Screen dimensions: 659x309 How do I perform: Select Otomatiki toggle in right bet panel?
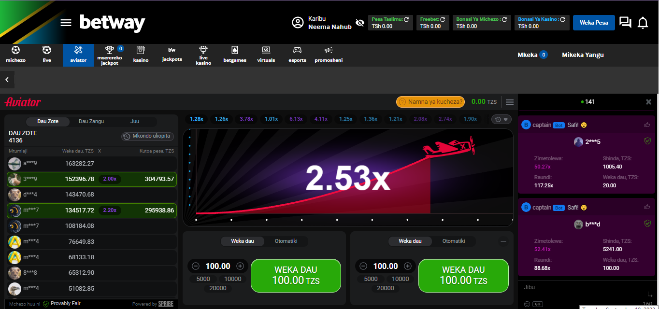pyautogui.click(x=454, y=241)
